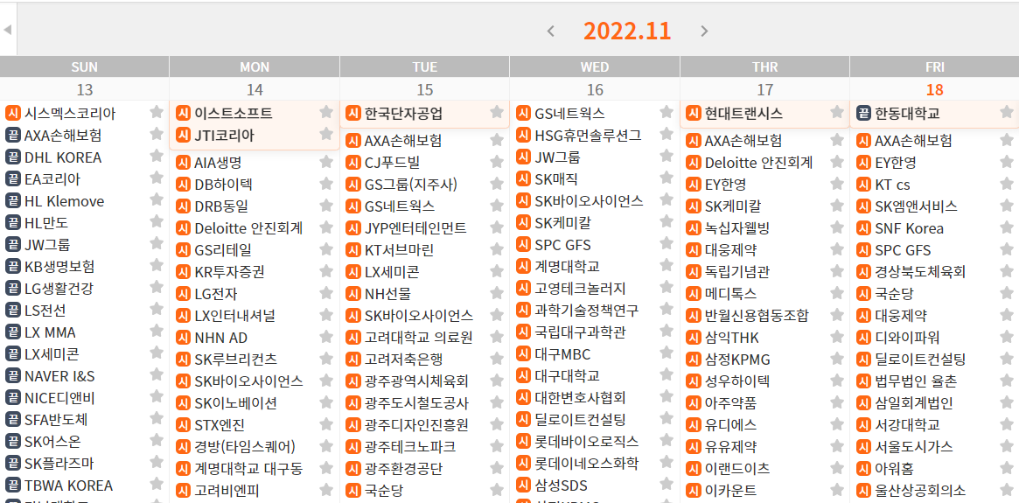Toggle favorite star for JYP엔터테인먼트
The width and height of the screenshot is (1019, 503).
(x=497, y=227)
